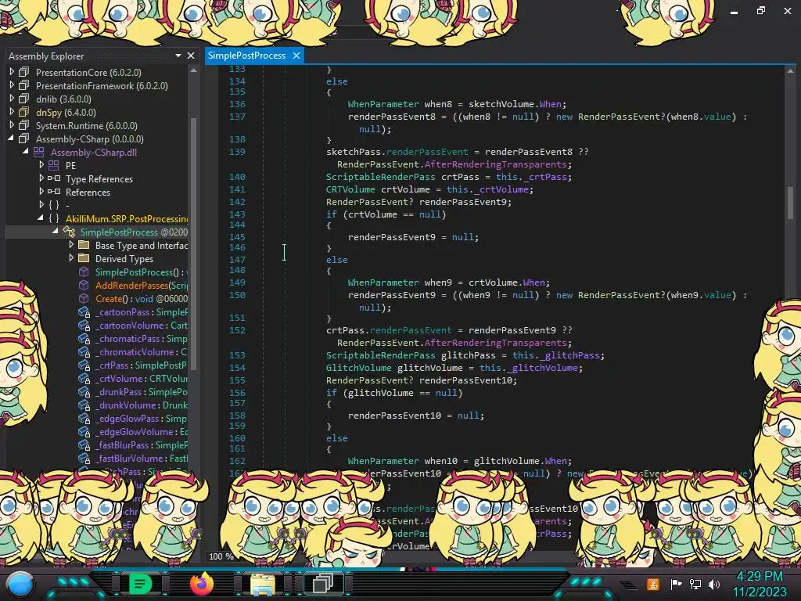Select the _chromaticVolume field
The height and width of the screenshot is (601, 801).
(x=142, y=351)
